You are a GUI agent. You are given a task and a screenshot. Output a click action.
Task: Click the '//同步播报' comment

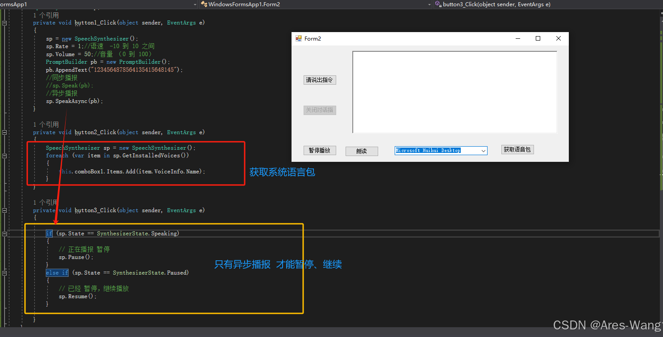click(x=62, y=78)
